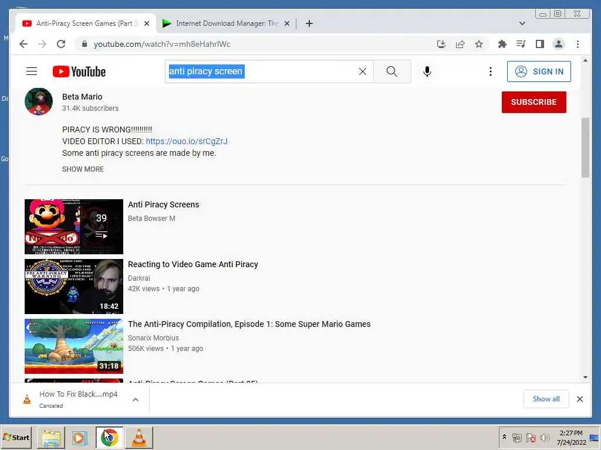Close the downloads bar
The image size is (601, 450).
pyautogui.click(x=579, y=399)
